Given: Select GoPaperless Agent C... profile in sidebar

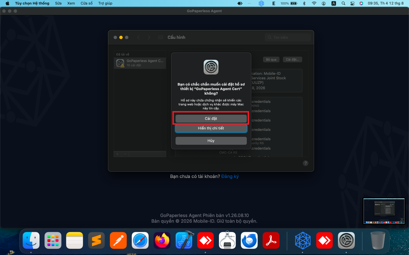Looking at the screenshot, I should point(140,63).
